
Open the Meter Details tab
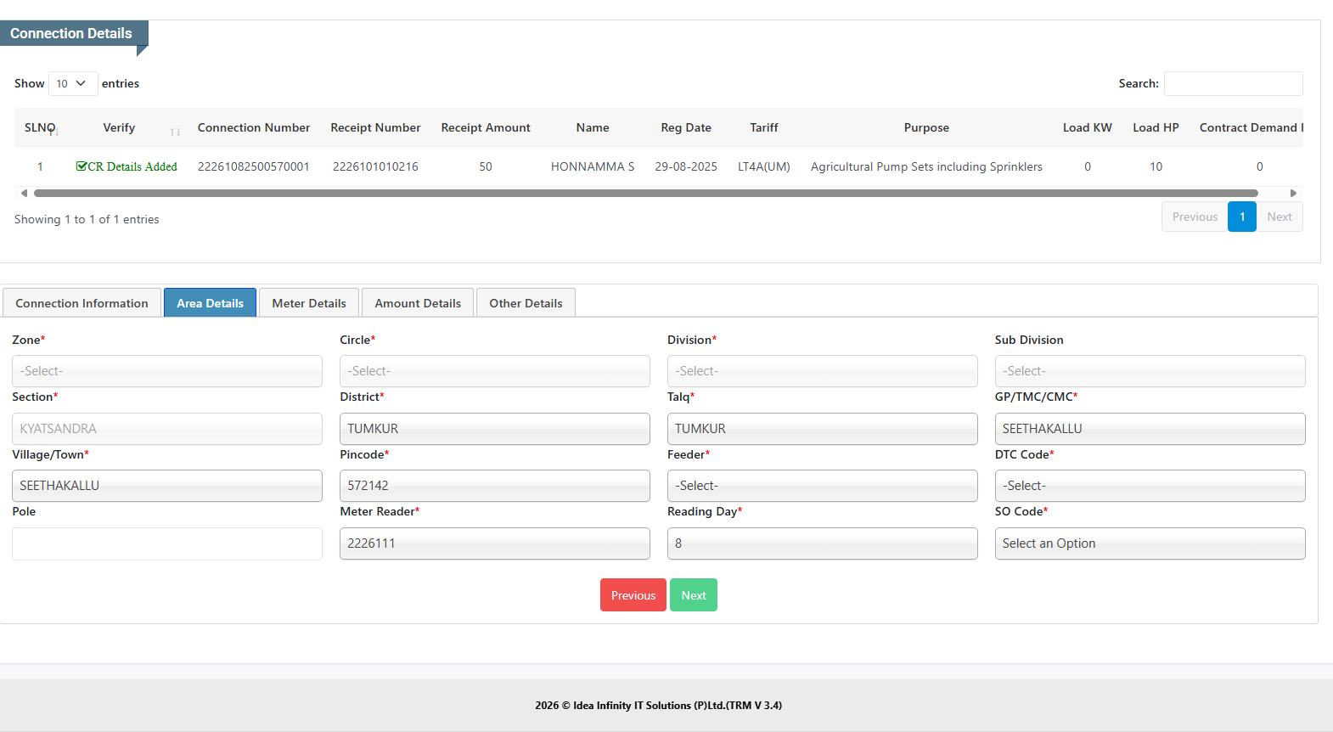309,303
